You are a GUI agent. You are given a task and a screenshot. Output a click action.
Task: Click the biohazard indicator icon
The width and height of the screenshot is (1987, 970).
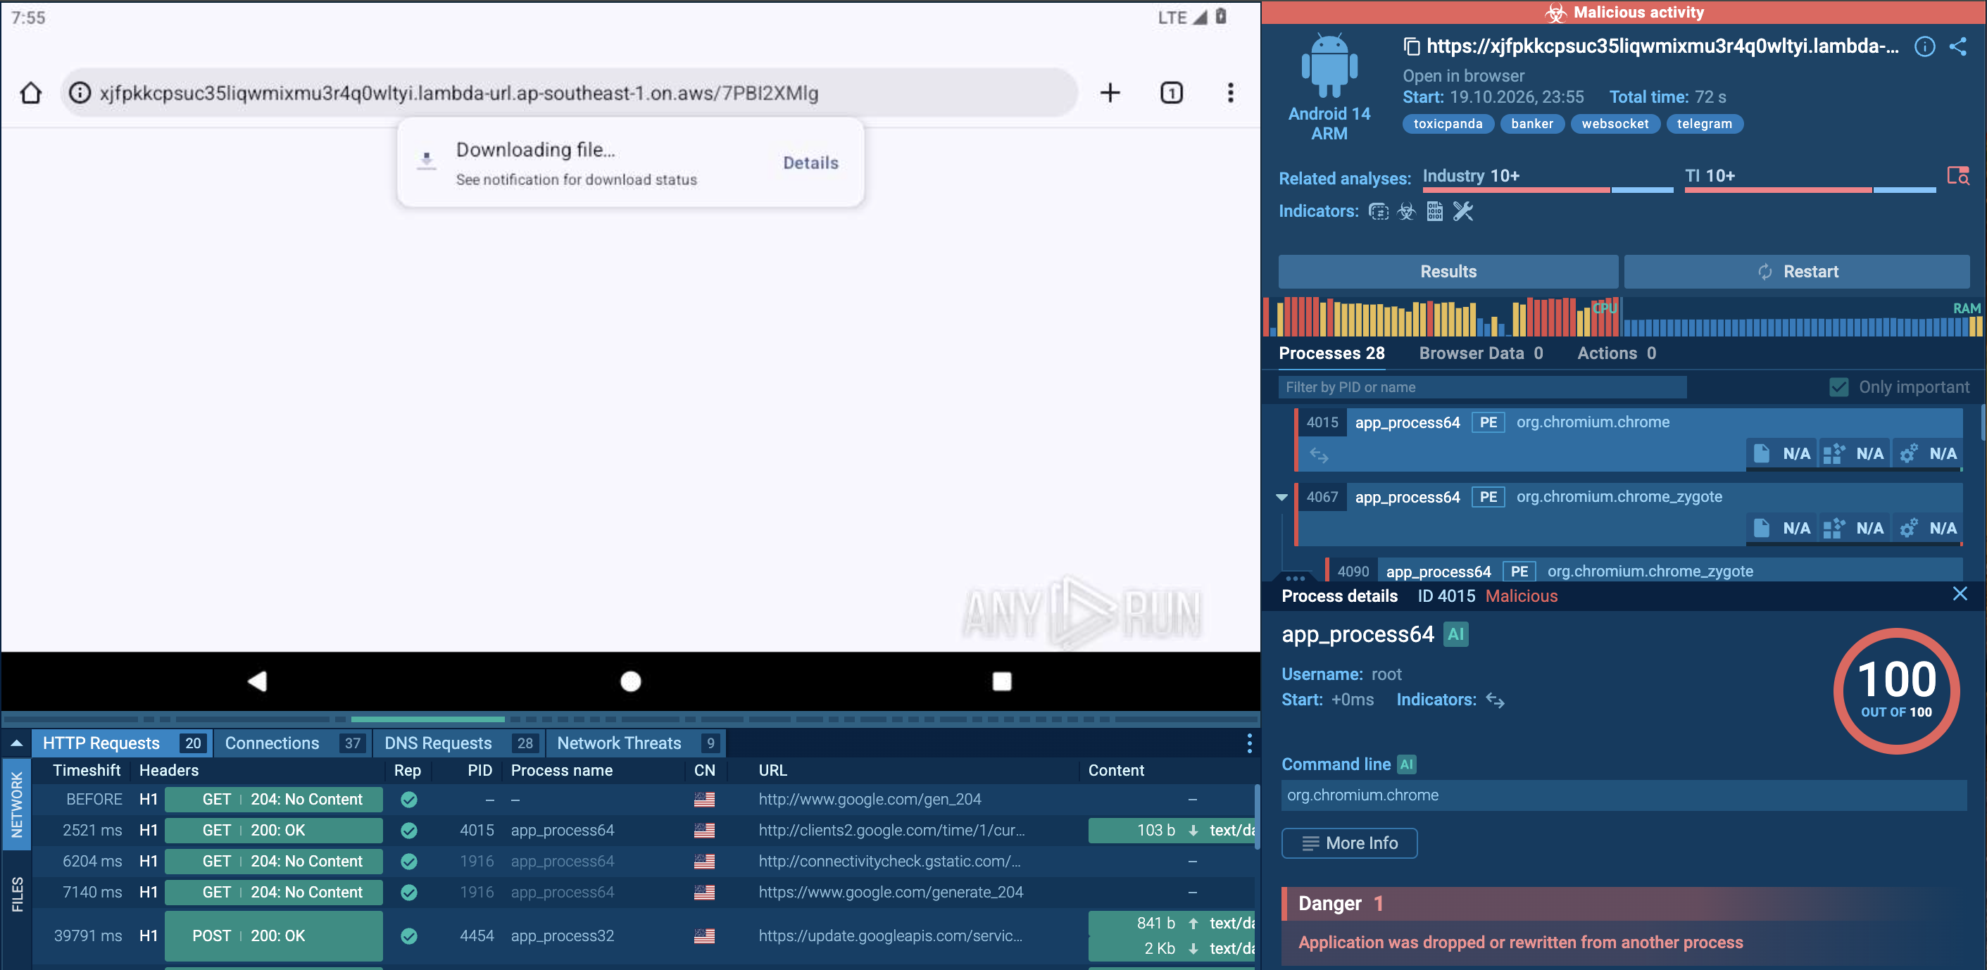[1407, 211]
